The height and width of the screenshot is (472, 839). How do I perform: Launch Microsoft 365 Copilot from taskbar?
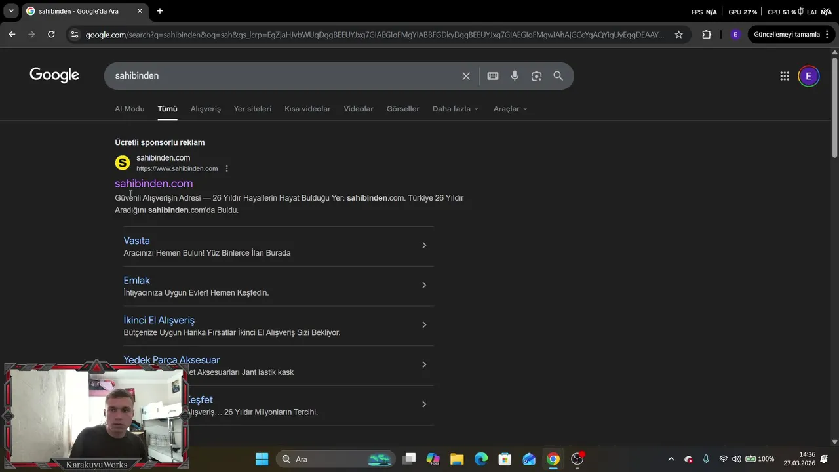click(x=433, y=459)
